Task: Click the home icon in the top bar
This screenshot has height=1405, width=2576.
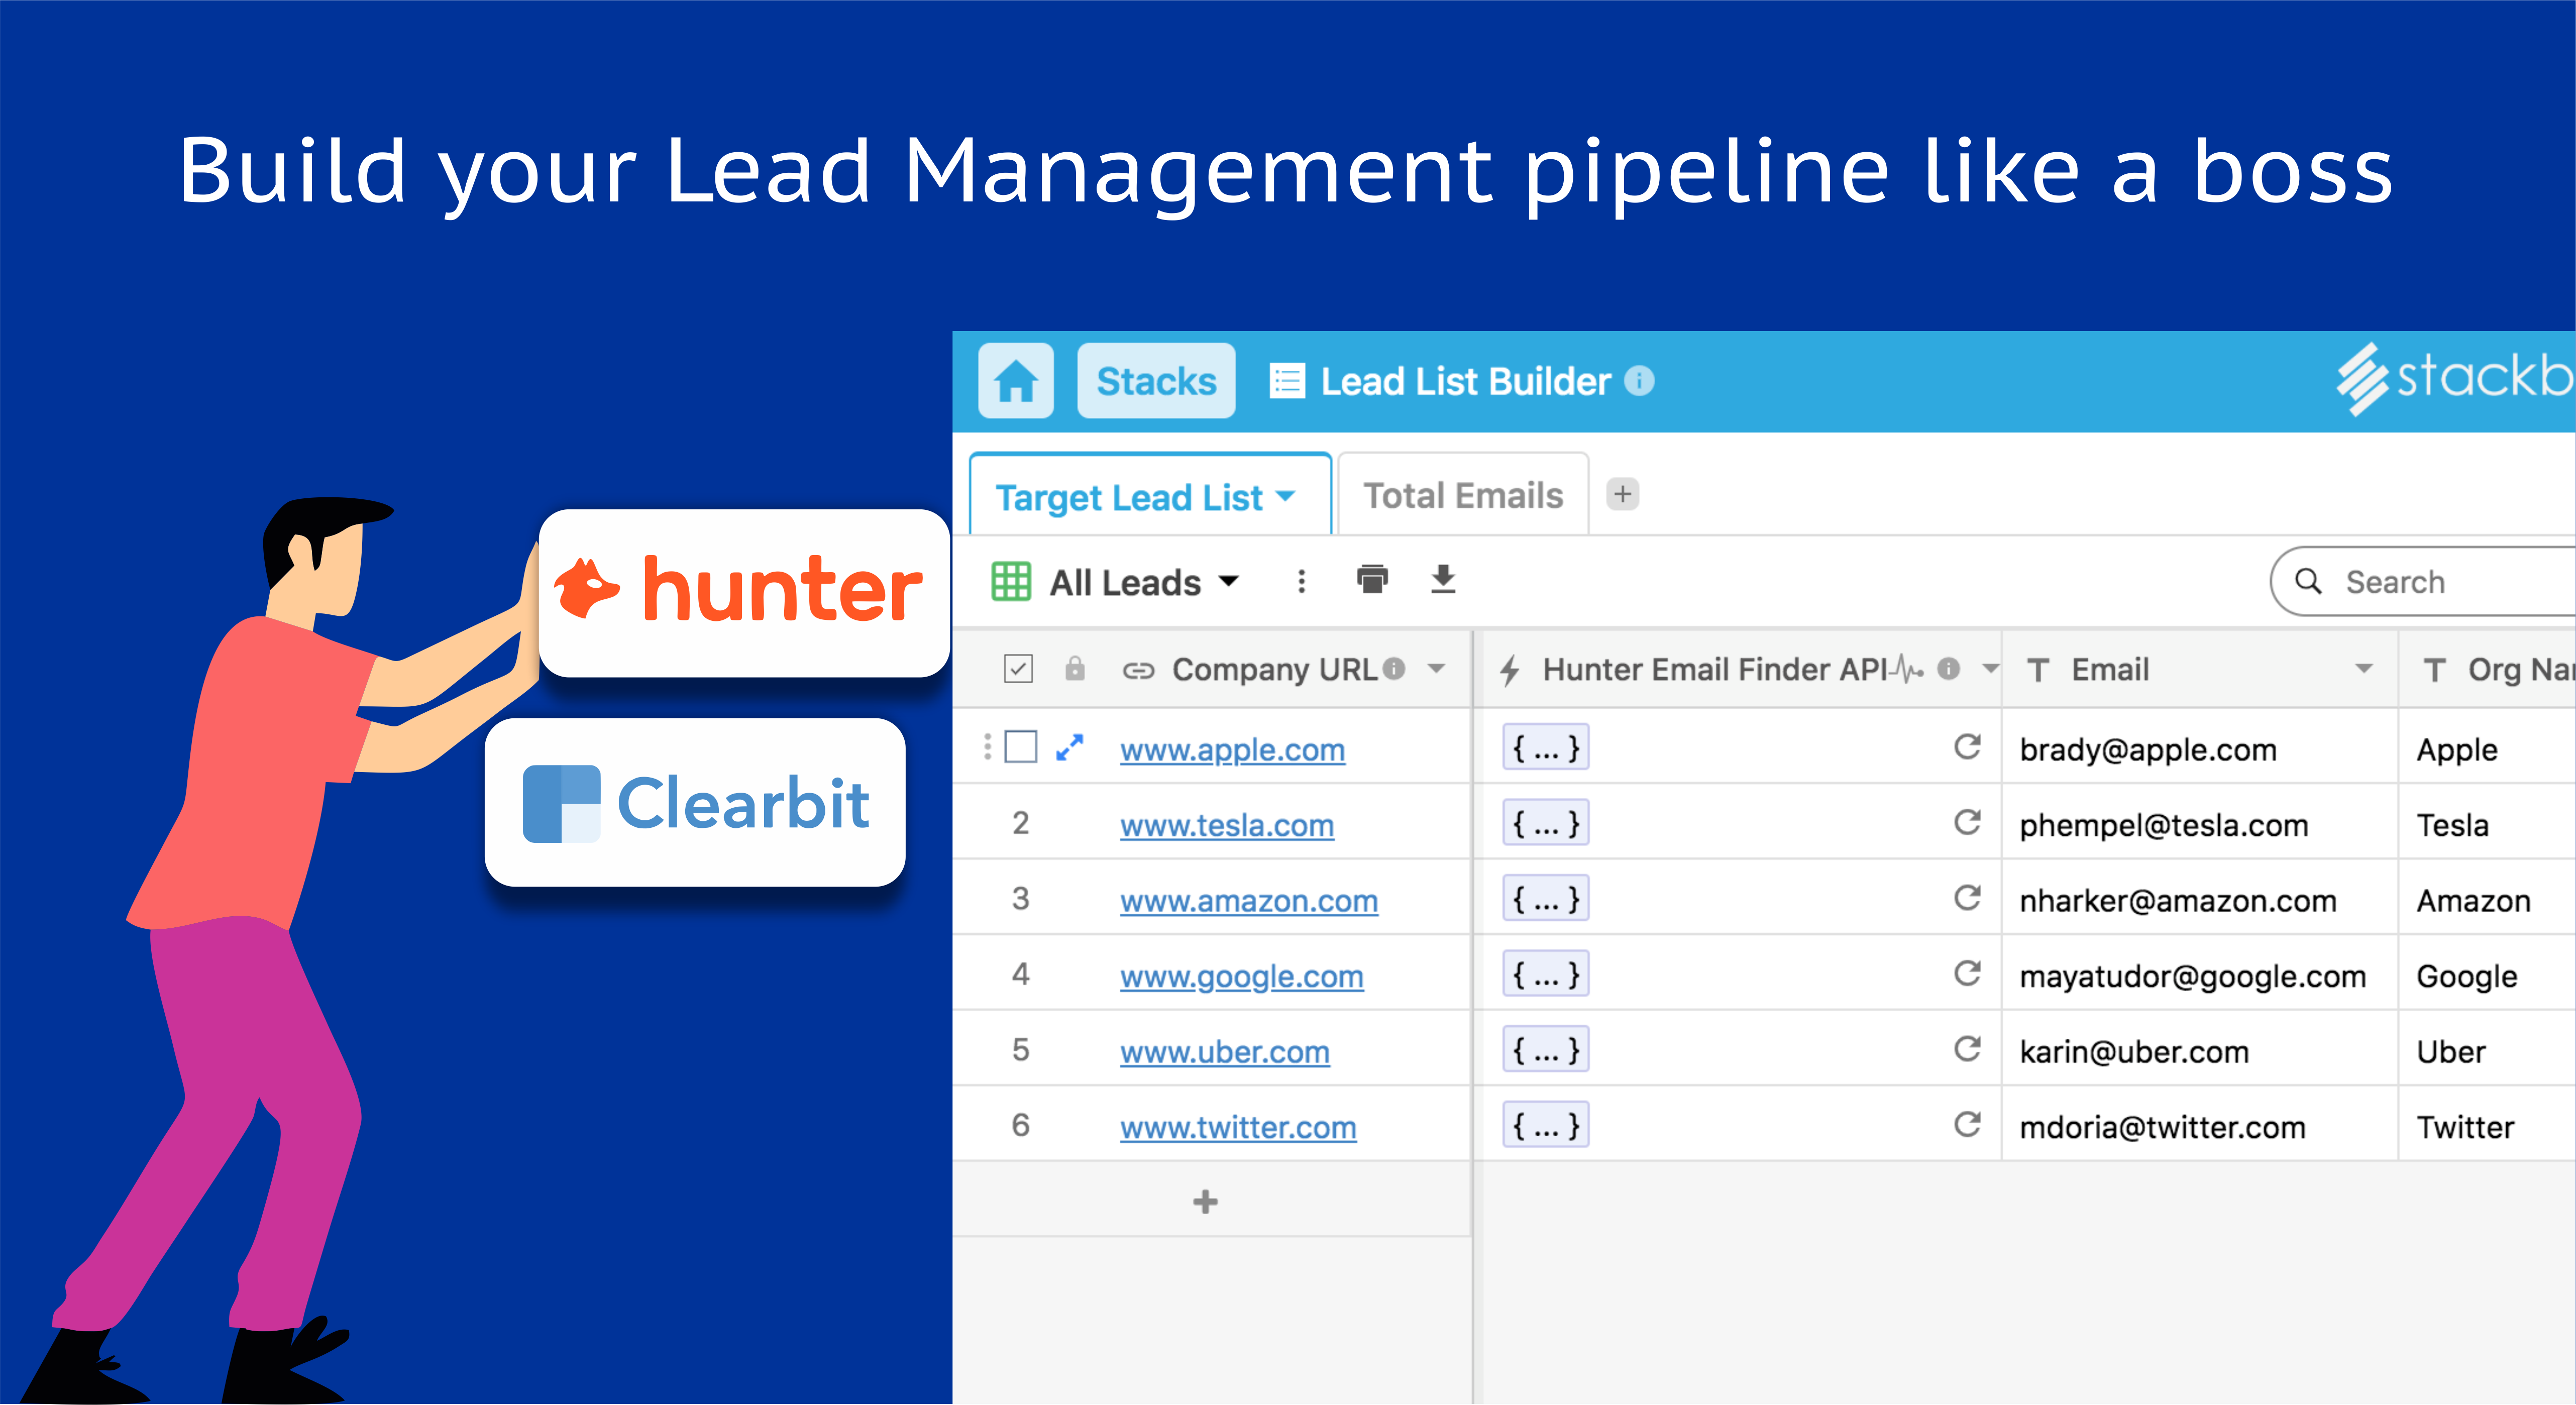Action: click(x=1016, y=380)
